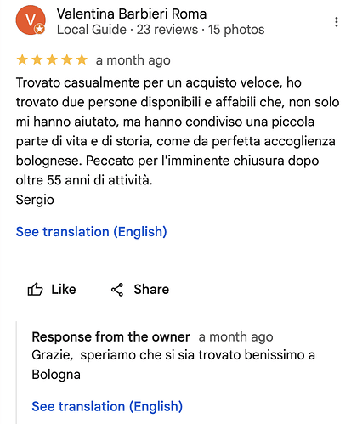Screen dimensions: 357x424
Task: Click the Share button label
Action: point(151,290)
